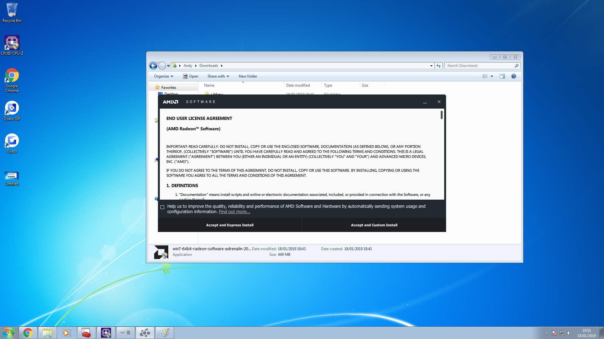Screen dimensions: 604x339
Task: Click the refresh icon beside address bar
Action: (x=439, y=66)
